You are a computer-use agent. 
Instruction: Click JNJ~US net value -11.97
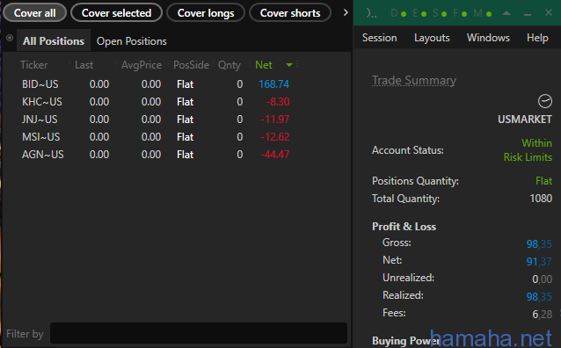coord(274,120)
